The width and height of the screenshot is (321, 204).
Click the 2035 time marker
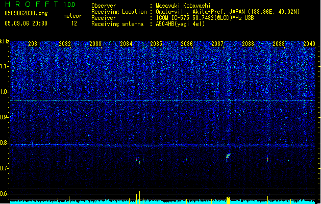(156, 44)
